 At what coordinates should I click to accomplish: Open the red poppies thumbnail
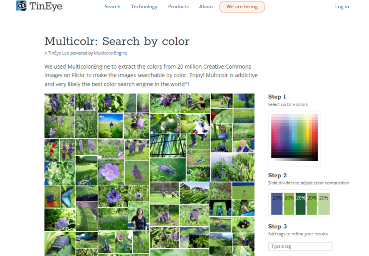(52, 150)
